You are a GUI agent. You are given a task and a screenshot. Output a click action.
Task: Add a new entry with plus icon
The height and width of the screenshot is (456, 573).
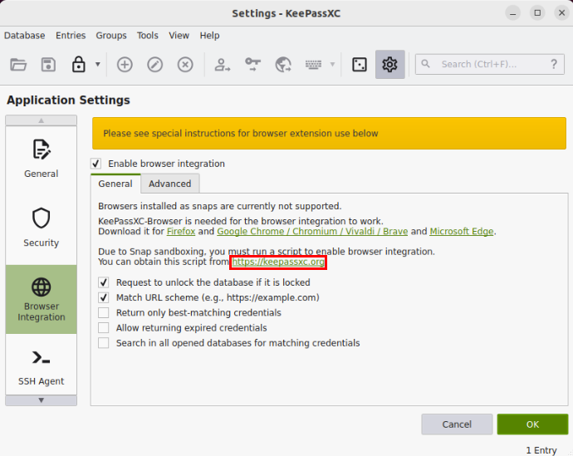(125, 65)
